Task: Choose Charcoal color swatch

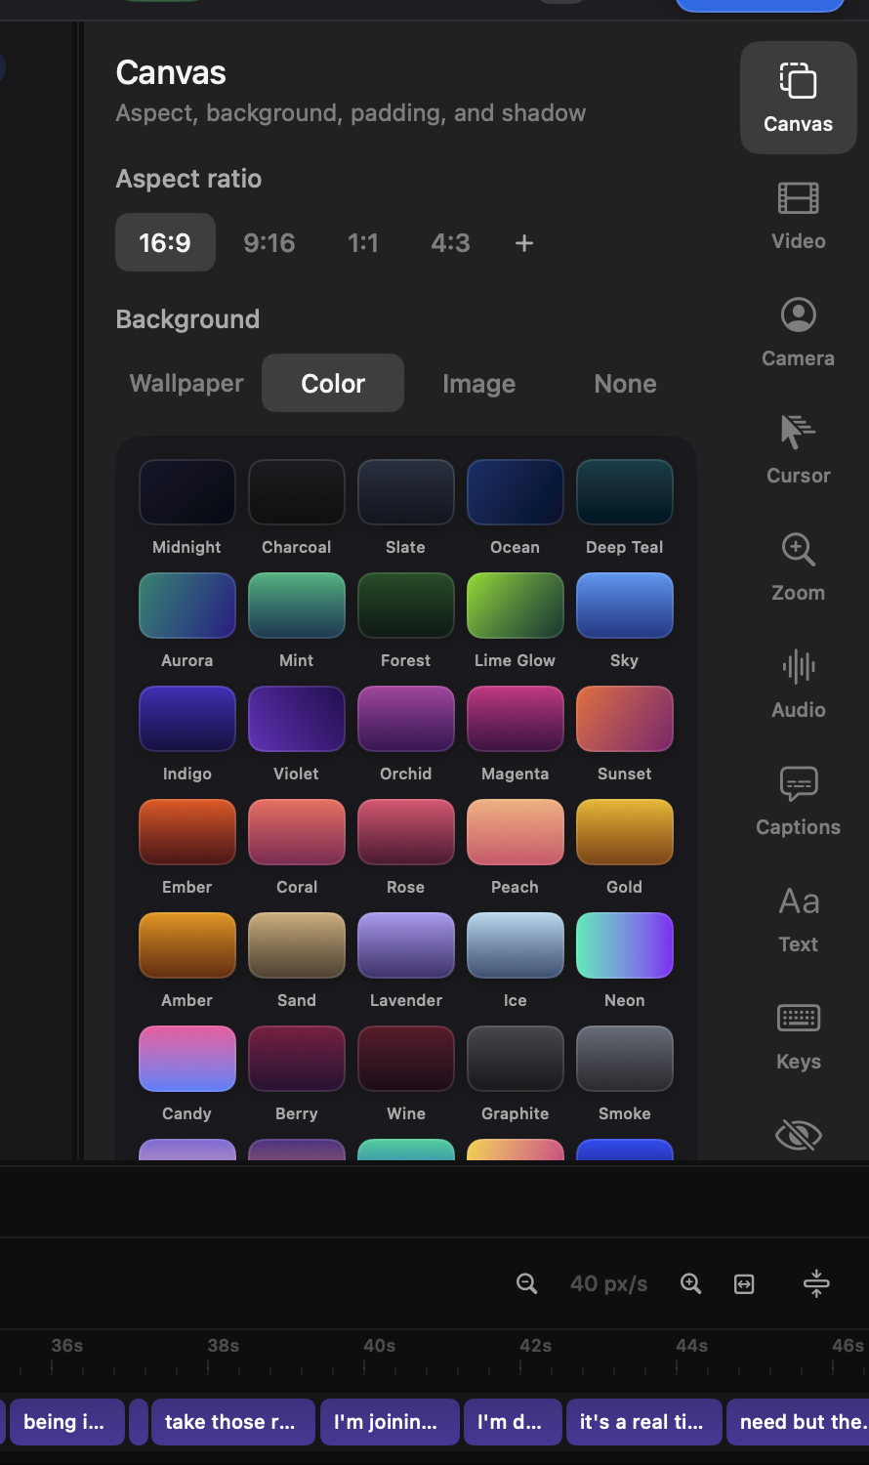Action: 296,492
